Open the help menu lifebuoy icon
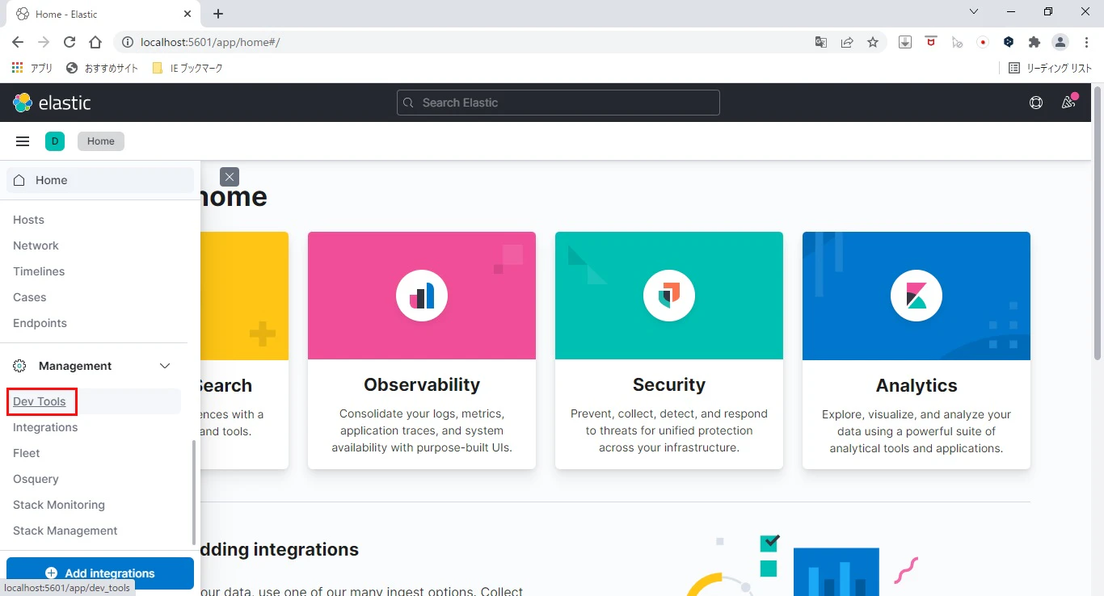Viewport: 1104px width, 596px height. tap(1036, 103)
